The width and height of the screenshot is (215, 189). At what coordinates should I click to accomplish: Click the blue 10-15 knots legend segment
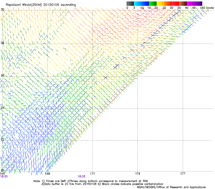tap(145, 3)
